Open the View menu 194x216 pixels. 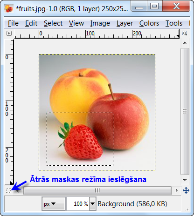76,23
